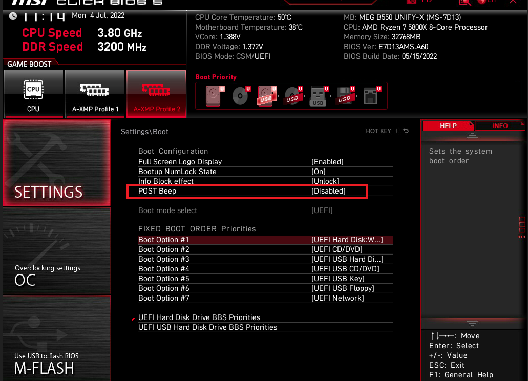Select the USB CD/DVD icon in Boot Priority

(293, 96)
